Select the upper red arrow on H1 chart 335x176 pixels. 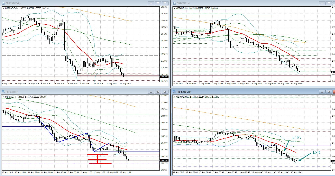[97, 157]
